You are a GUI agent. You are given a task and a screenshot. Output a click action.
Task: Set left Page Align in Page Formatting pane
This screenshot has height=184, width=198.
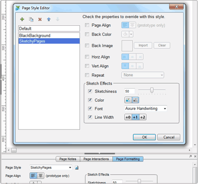click(33, 176)
